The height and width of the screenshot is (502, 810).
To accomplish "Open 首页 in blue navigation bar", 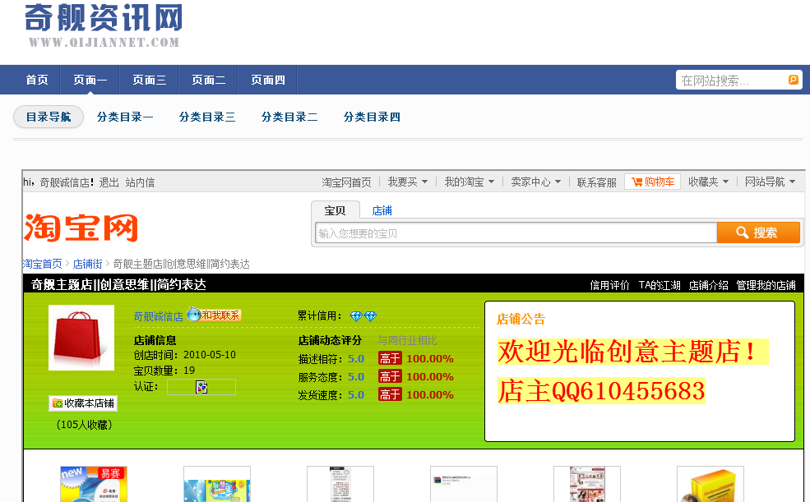I will click(x=37, y=80).
